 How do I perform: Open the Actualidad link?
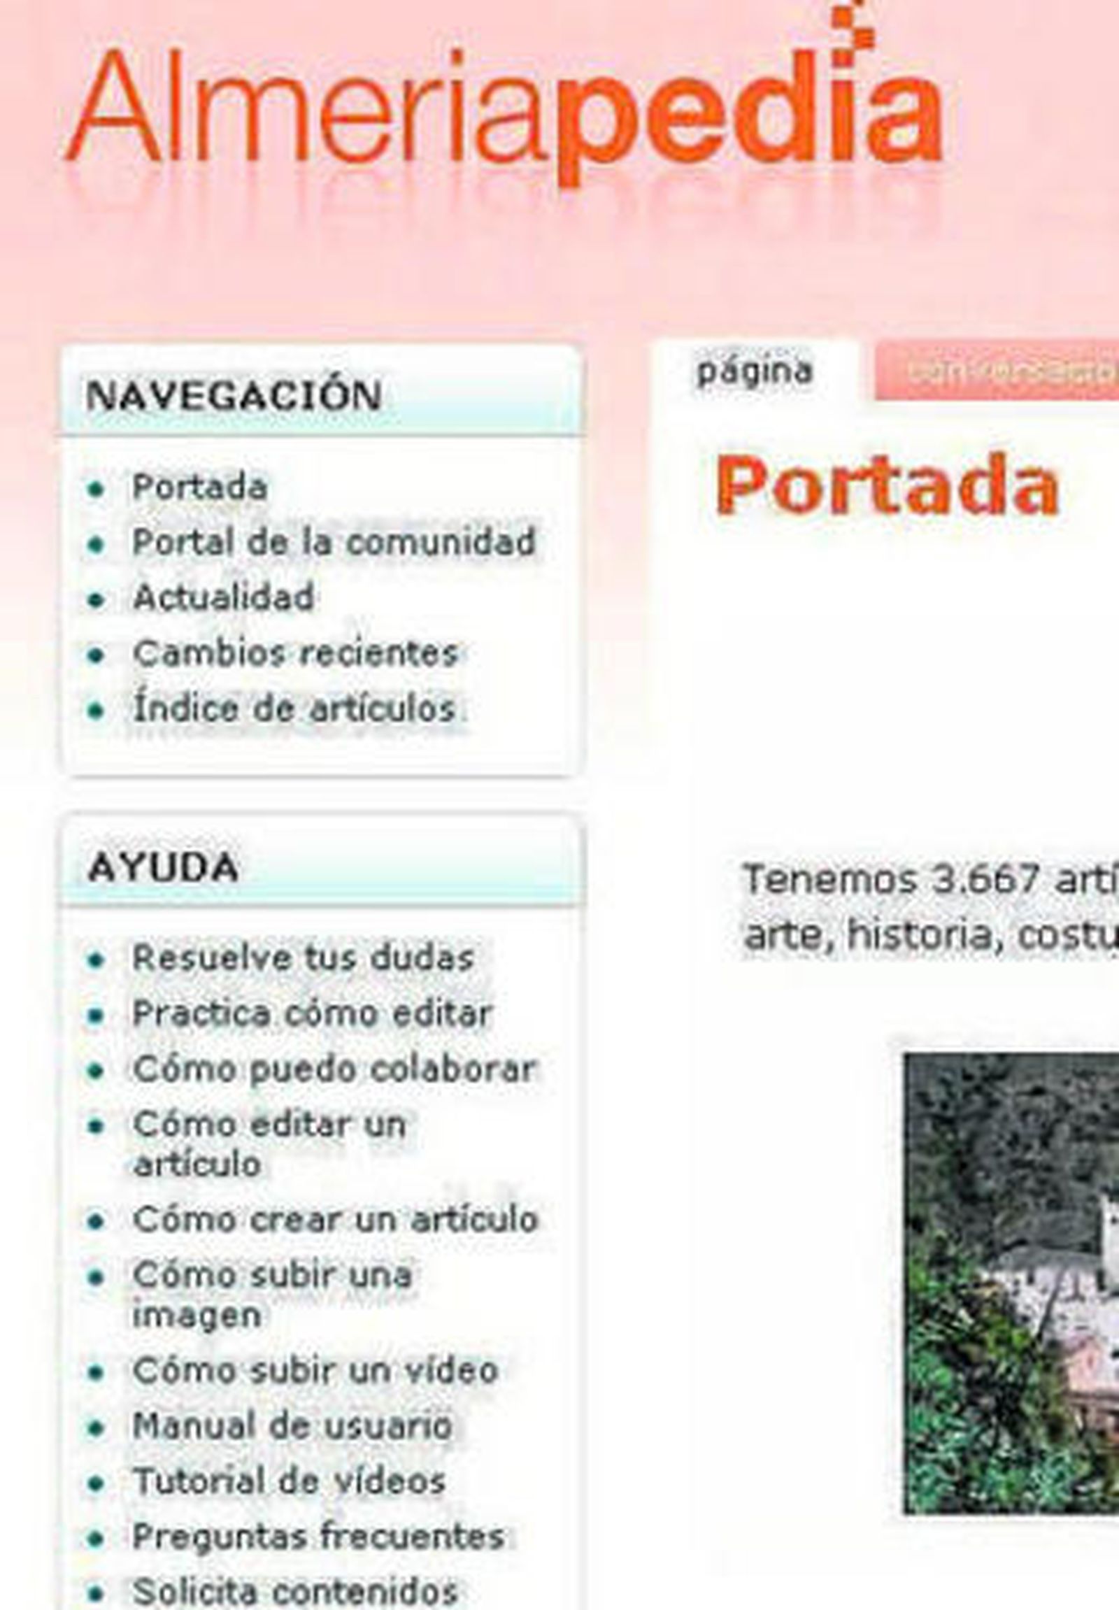[224, 597]
